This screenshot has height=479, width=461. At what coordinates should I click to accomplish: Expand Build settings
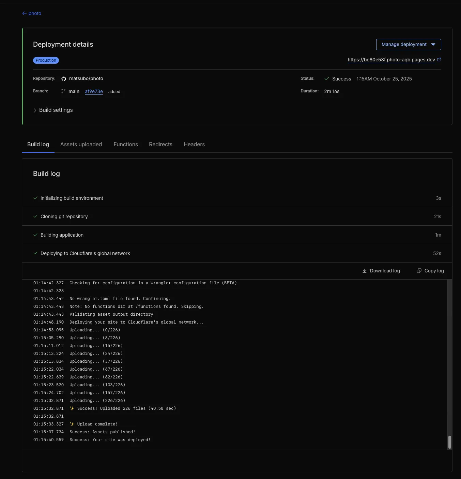(53, 110)
